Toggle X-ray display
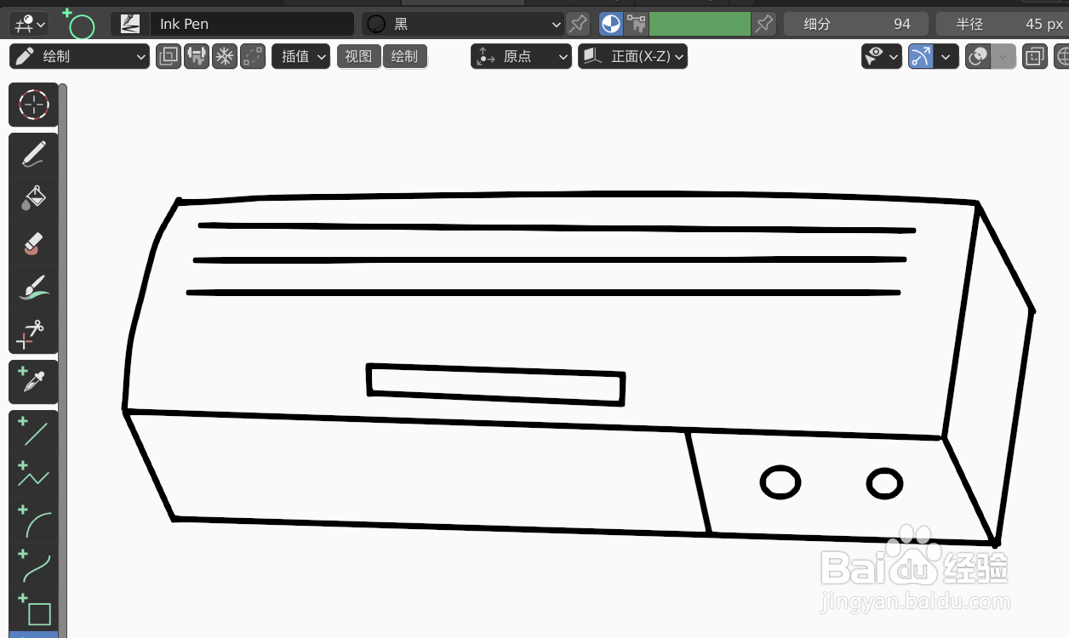 click(1035, 57)
